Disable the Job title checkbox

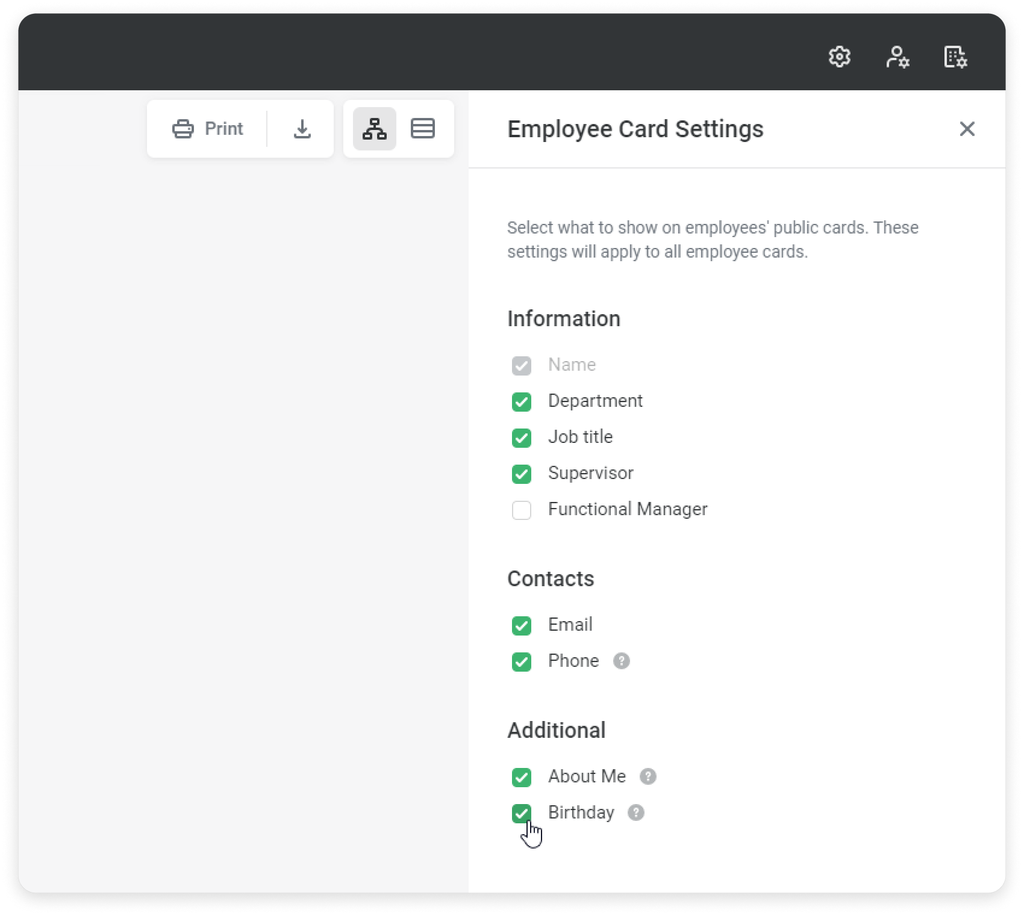522,438
